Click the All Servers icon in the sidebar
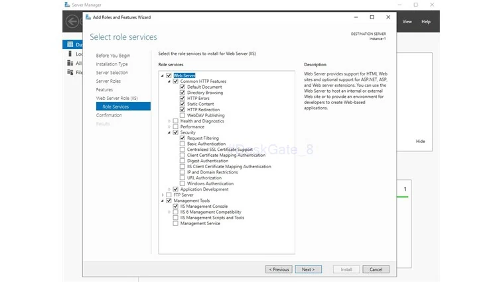 click(x=70, y=63)
